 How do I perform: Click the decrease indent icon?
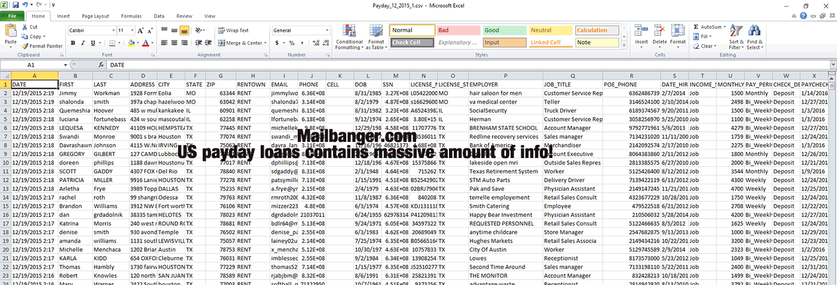pos(198,43)
